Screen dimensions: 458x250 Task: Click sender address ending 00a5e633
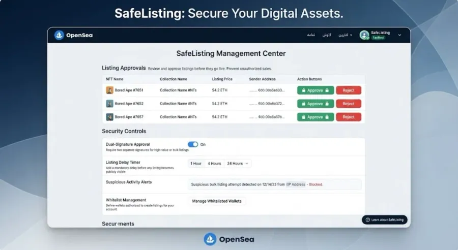267,90
